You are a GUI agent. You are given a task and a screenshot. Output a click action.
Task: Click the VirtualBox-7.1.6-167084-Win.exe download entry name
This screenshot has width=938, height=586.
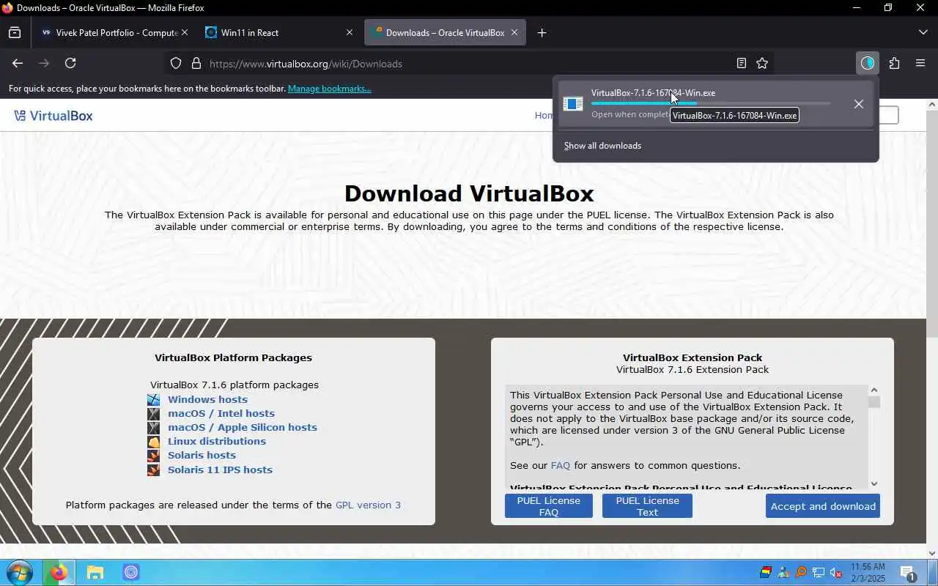pyautogui.click(x=653, y=93)
